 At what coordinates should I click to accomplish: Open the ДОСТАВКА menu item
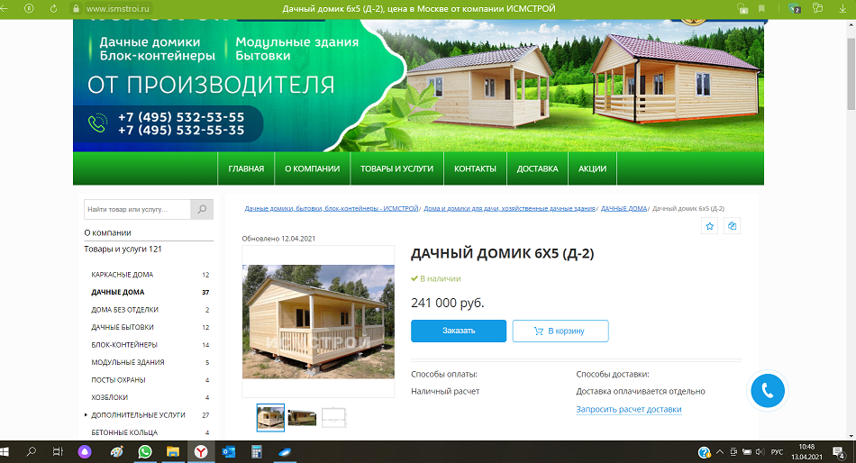(x=537, y=168)
